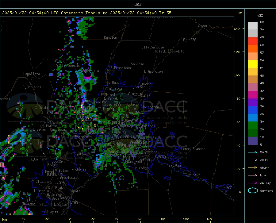Click the 35 dBZ blue swatch
This screenshot has height=223, width=276.
click(253, 110)
